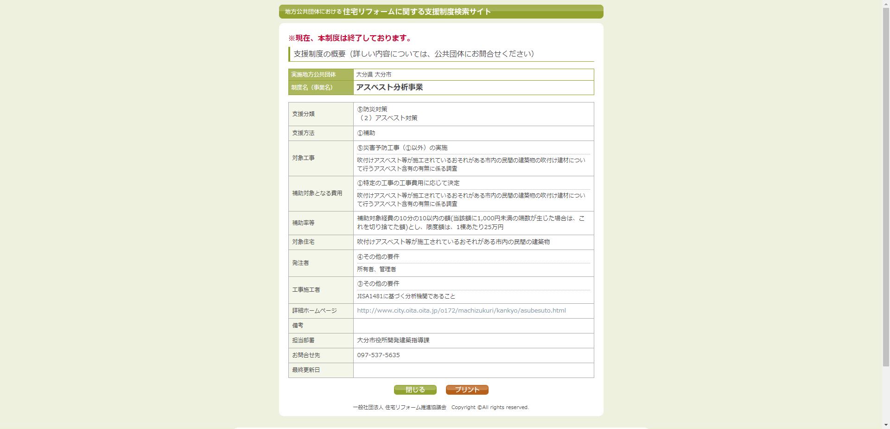Click the 支援方法 cell showing ①補助
890x429 pixels.
tap(366, 133)
